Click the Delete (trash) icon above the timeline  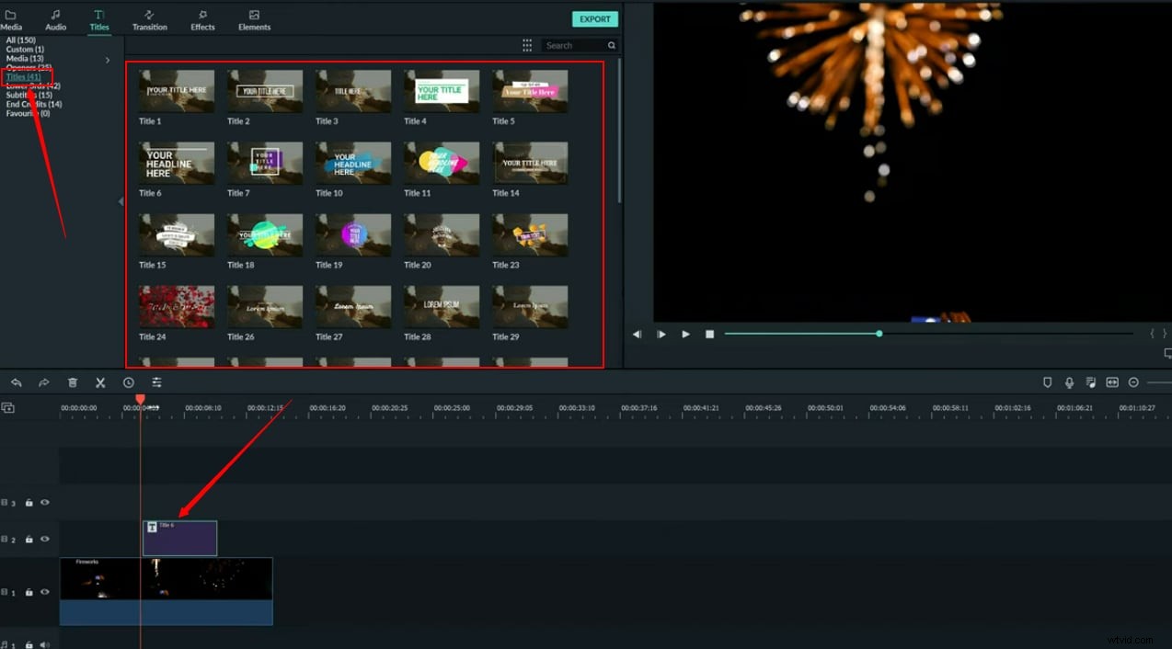coord(72,381)
